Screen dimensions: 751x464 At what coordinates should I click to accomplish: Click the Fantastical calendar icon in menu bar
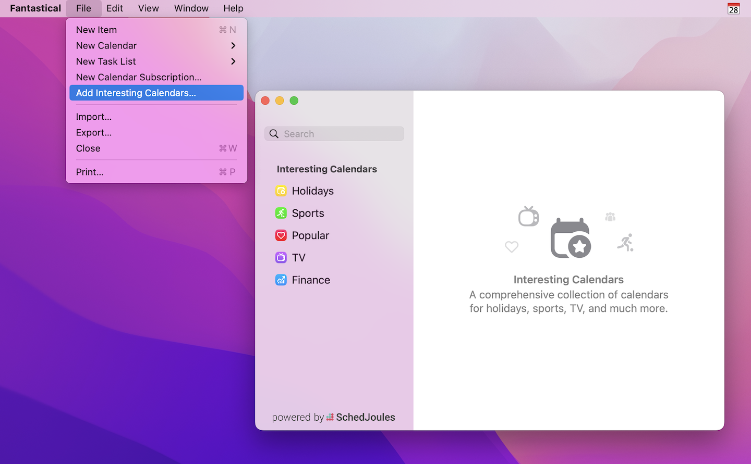[x=733, y=8]
